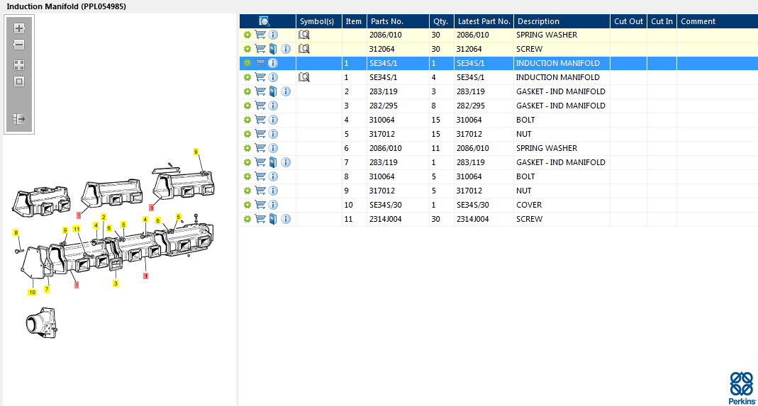Click the Perkins logo
Screen dimensions: 758x406
click(741, 387)
